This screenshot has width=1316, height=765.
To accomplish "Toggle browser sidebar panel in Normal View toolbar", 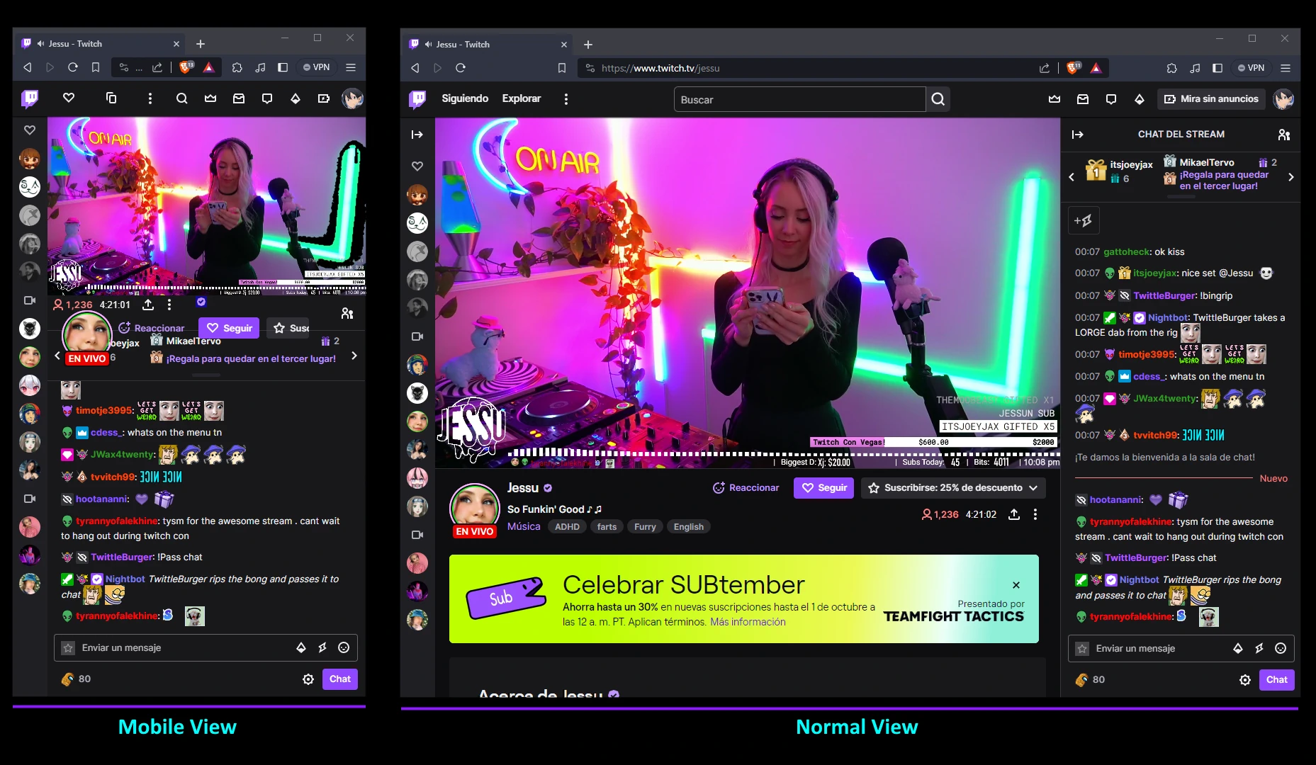I will [x=1217, y=68].
